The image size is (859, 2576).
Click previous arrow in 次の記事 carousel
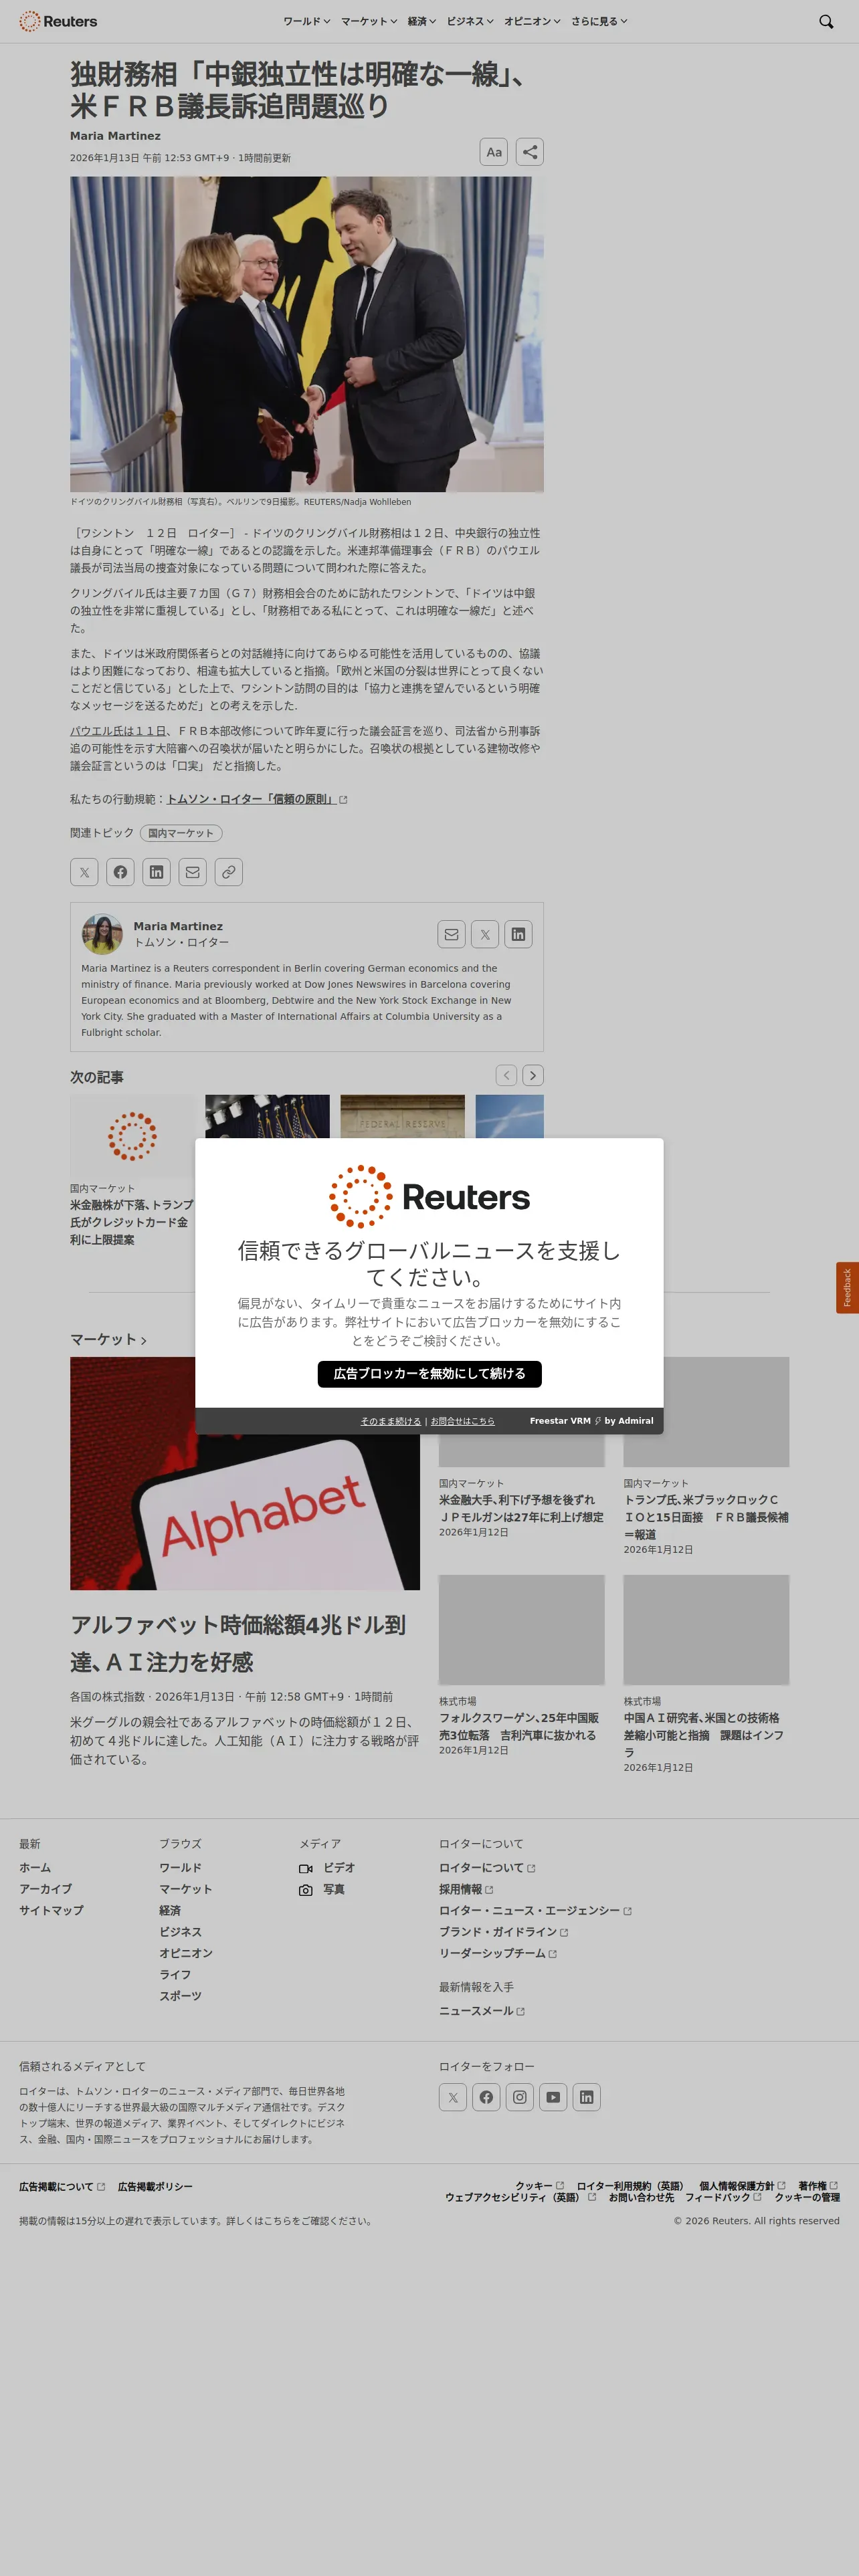[507, 1075]
